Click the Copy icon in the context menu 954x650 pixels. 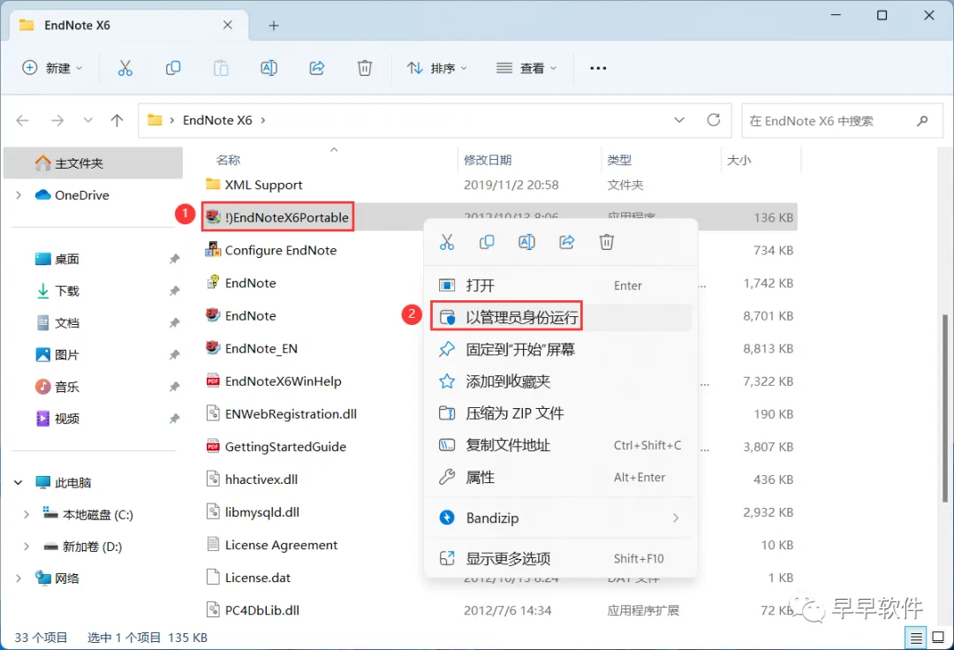[487, 242]
